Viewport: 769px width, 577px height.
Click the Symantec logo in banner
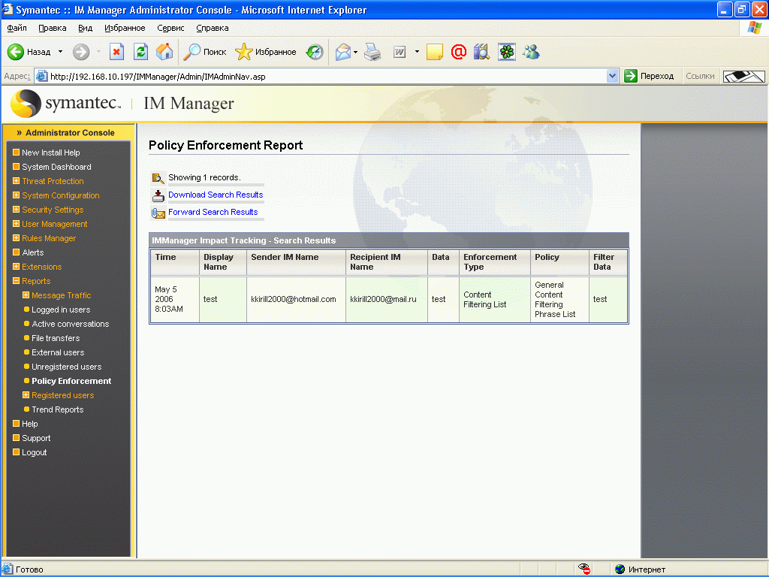[x=66, y=103]
